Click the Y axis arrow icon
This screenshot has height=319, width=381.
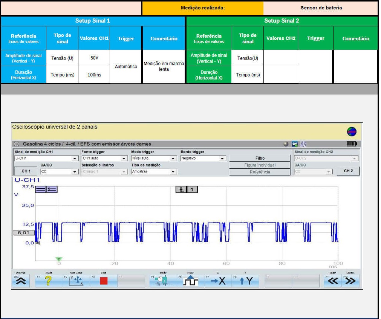(245, 281)
